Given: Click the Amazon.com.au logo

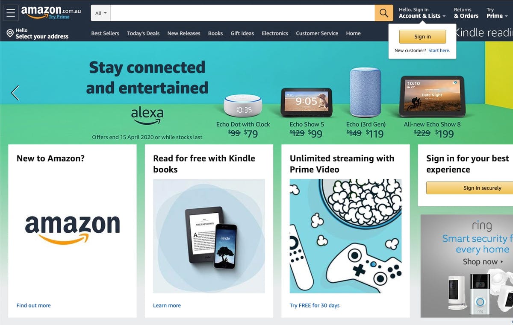Looking at the screenshot, I should (x=51, y=12).
